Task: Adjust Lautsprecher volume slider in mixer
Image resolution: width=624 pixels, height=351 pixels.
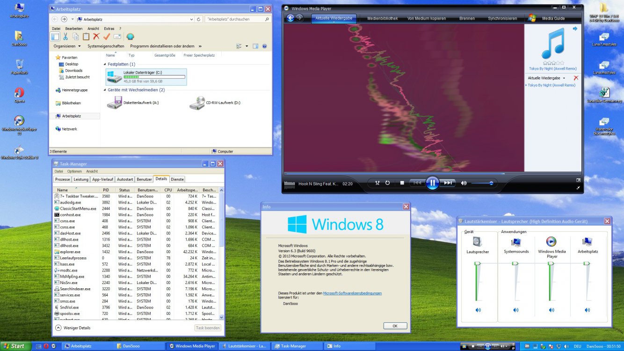Action: (x=477, y=282)
